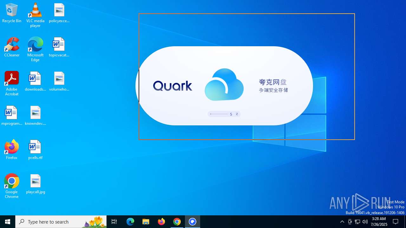Viewport: 406px width, 228px height.
Task: Open Task View from the taskbar
Action: pyautogui.click(x=114, y=222)
